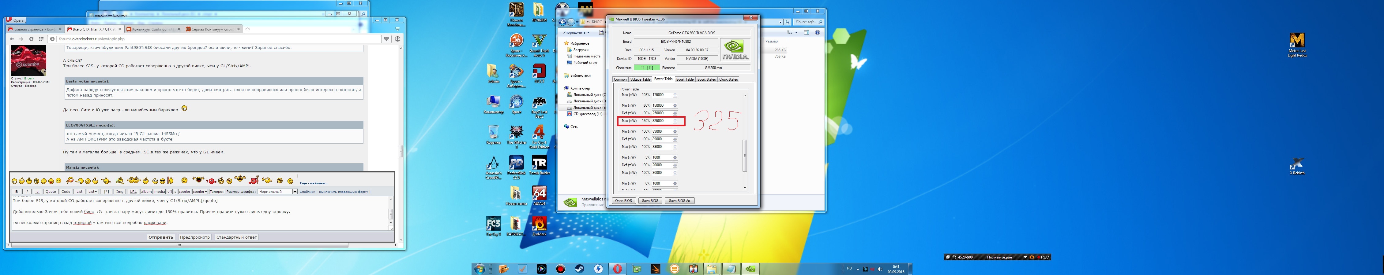Open the Voltage Table tab
The width and height of the screenshot is (1384, 275).
(640, 79)
